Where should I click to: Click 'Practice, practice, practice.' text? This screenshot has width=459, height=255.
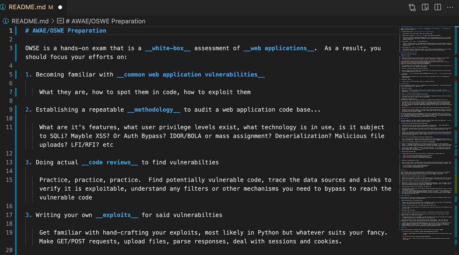[x=90, y=180]
